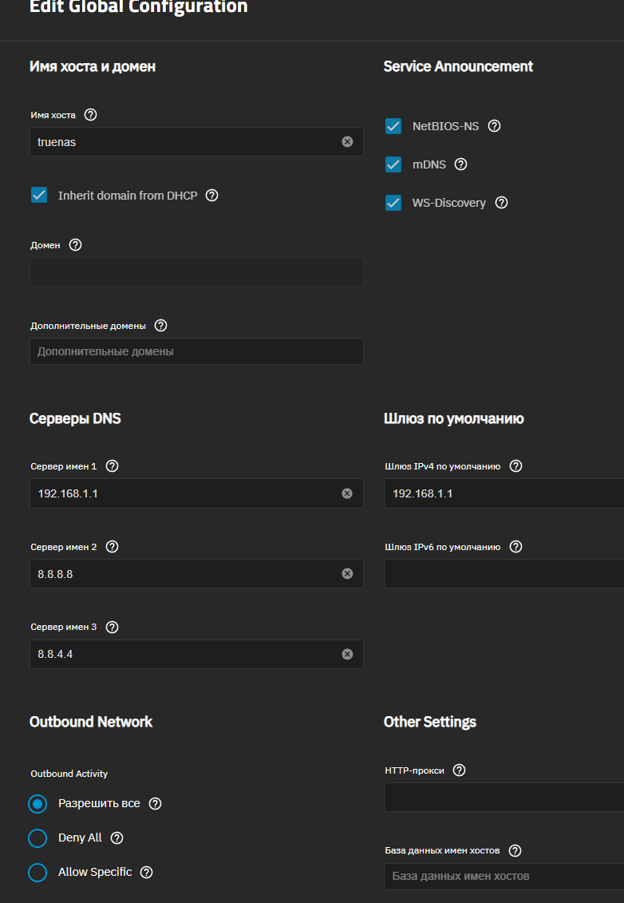
Task: Show help tooltip for NetBIOS-NS
Action: click(x=494, y=126)
